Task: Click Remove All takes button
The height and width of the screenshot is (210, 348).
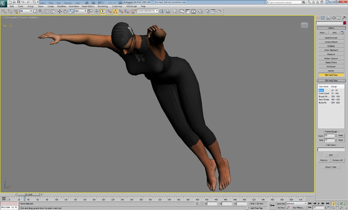Action: click(x=338, y=160)
